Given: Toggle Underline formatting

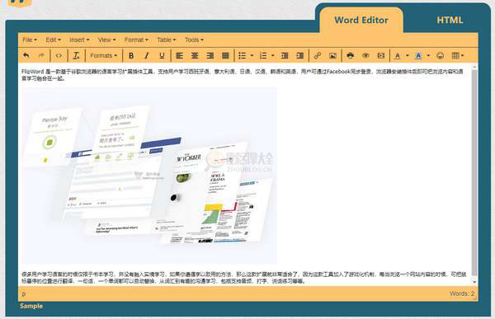Looking at the screenshot, I should (162, 56).
